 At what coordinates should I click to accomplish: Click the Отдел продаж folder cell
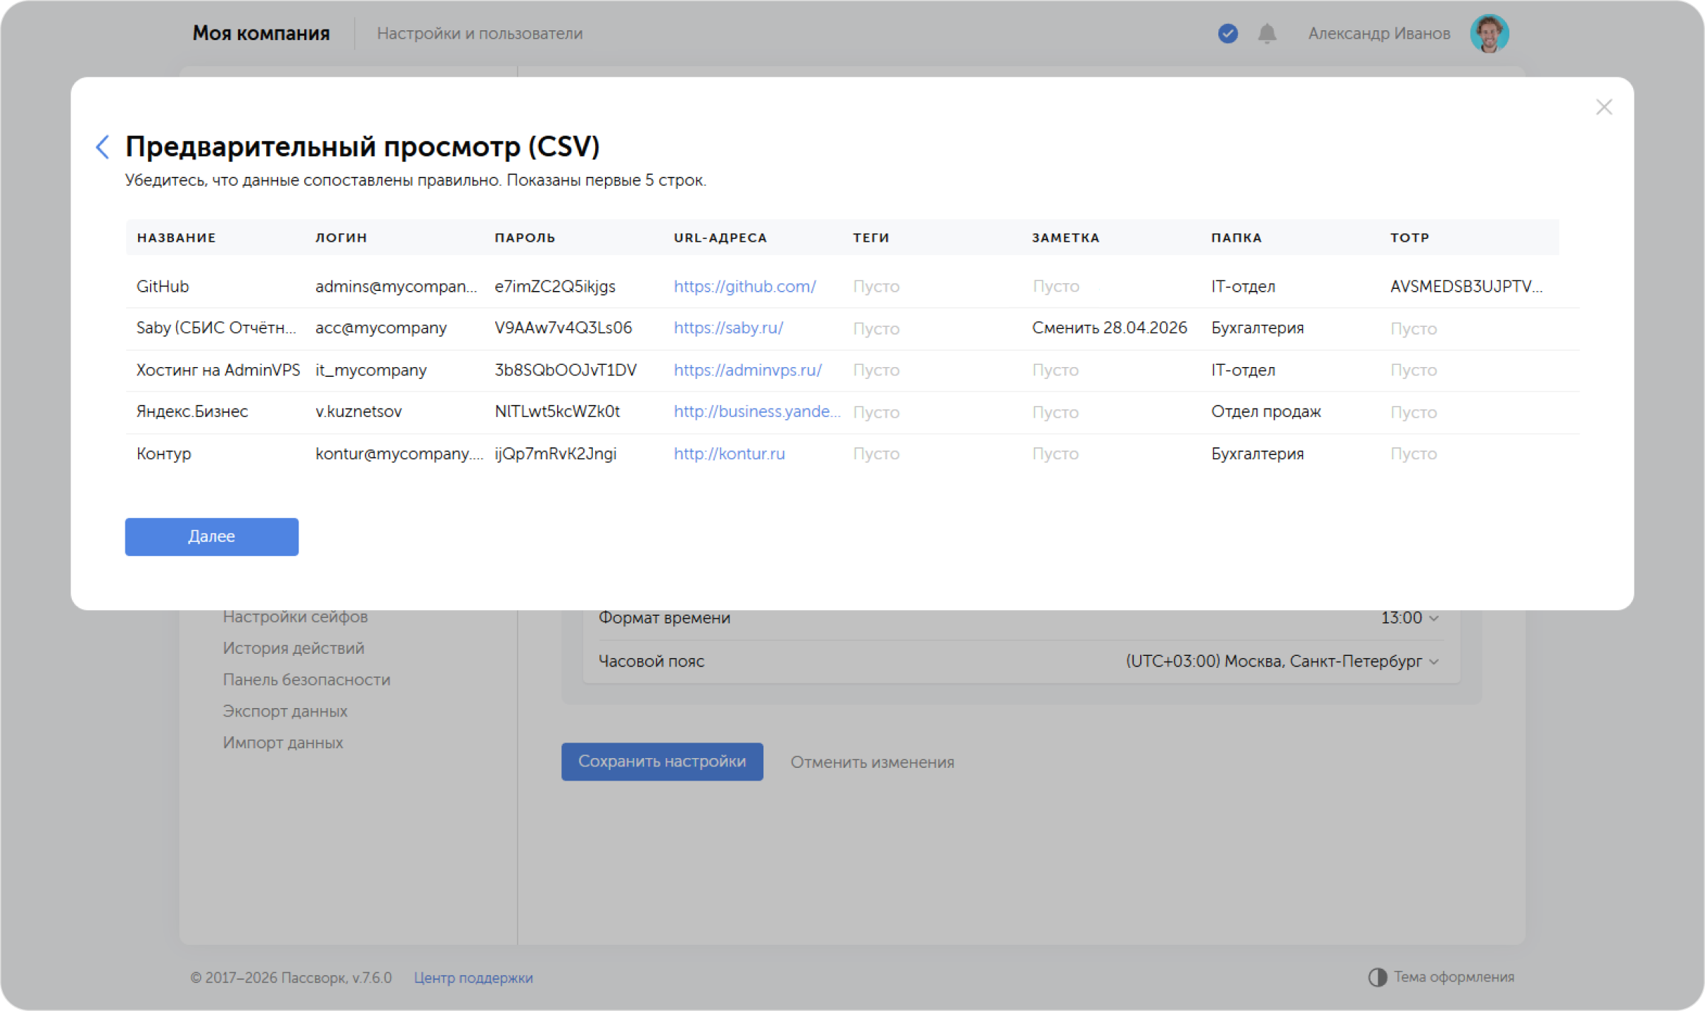[x=1266, y=411]
